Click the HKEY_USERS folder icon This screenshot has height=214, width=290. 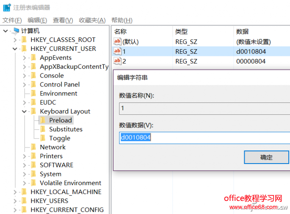[24, 201]
